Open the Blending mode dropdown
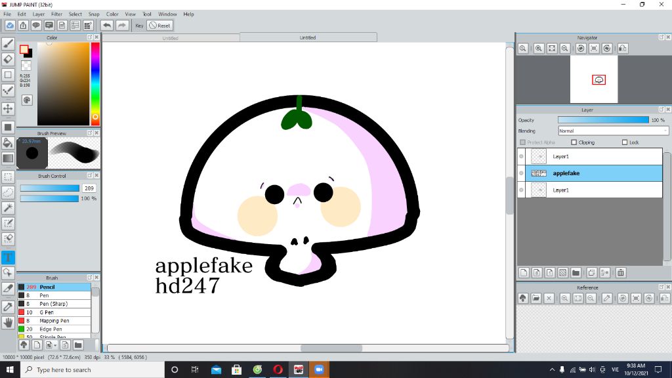 (614, 131)
